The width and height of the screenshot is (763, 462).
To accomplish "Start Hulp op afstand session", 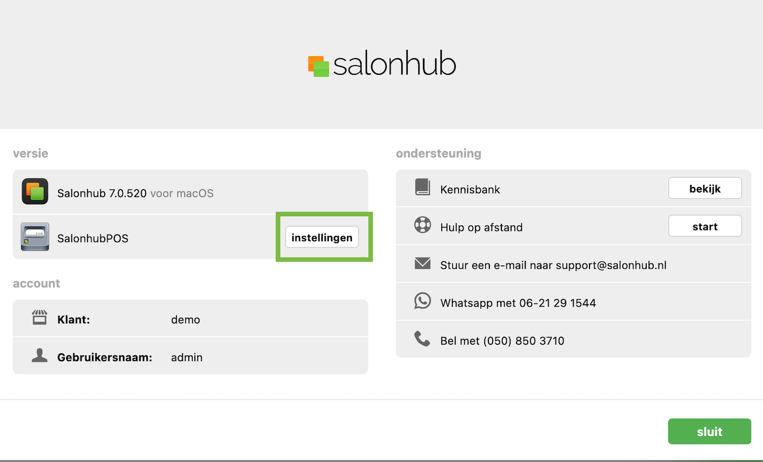I will coord(705,226).
